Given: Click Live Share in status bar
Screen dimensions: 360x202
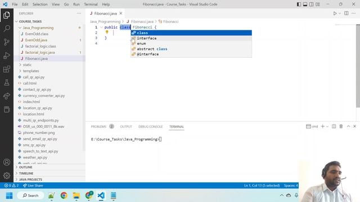Looking at the screenshot, I should point(33,186).
